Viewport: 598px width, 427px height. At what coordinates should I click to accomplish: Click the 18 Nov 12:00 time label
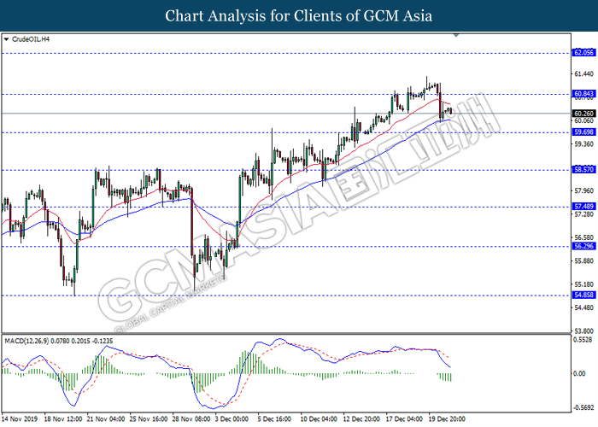[63, 419]
